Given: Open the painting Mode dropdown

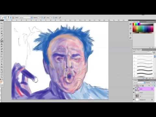Looking at the screenshot, I should (x=26, y=18).
